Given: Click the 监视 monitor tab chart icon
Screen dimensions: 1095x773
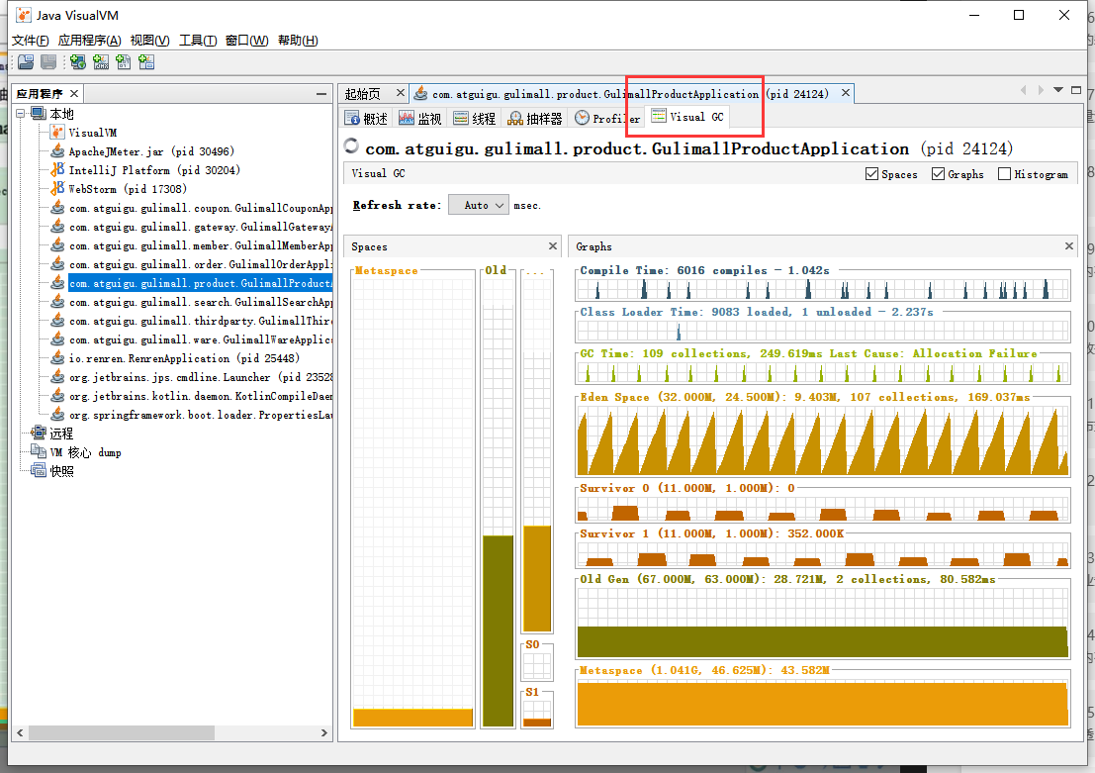Looking at the screenshot, I should [407, 118].
